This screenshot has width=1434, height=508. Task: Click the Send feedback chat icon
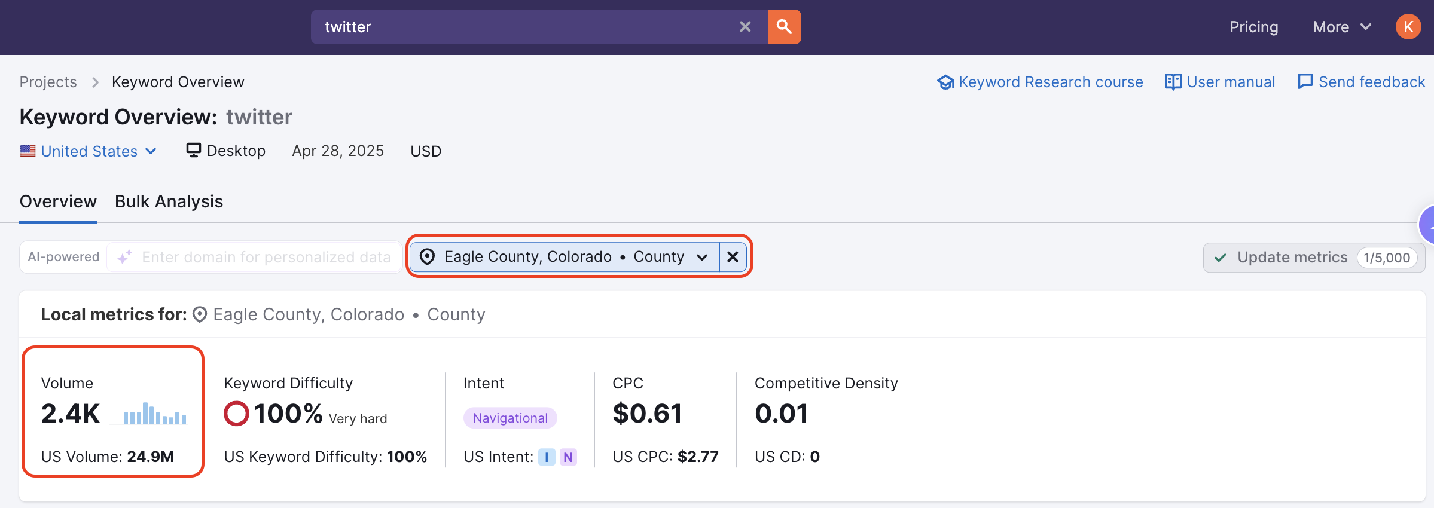(x=1305, y=82)
